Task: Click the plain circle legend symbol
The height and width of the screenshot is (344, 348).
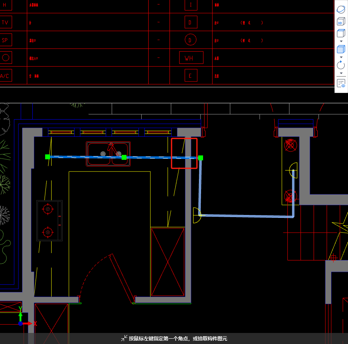Action: [x=6, y=58]
